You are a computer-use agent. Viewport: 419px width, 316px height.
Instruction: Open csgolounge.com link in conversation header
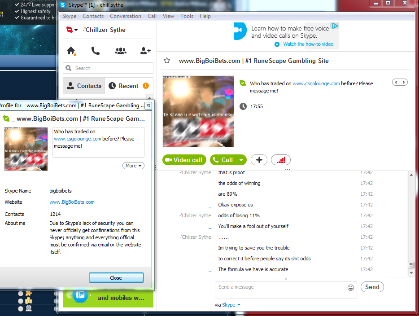(x=316, y=83)
